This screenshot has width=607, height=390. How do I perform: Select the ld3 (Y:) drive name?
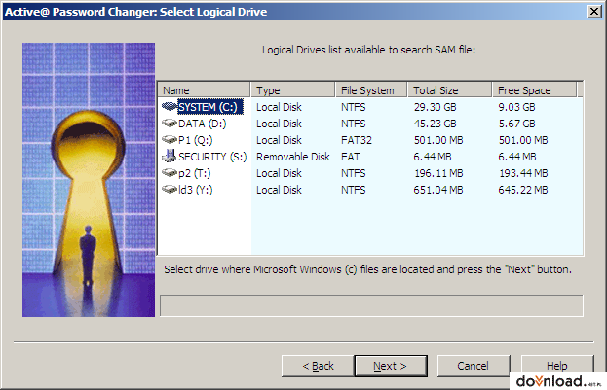196,191
